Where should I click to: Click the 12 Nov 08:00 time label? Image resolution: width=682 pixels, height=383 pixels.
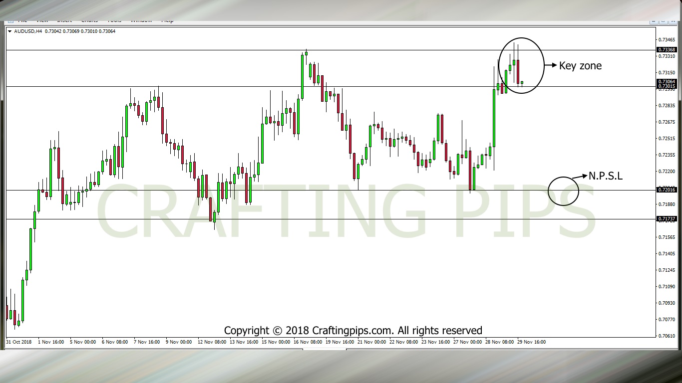coord(212,342)
